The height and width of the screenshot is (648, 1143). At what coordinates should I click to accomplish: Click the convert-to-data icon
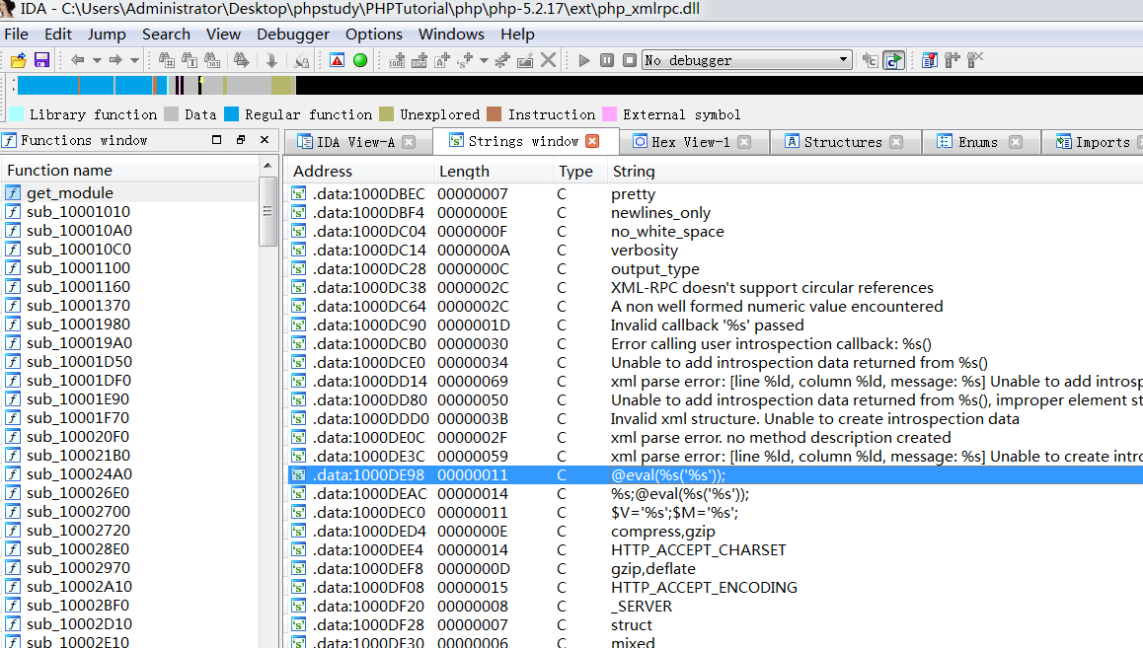pyautogui.click(x=419, y=60)
